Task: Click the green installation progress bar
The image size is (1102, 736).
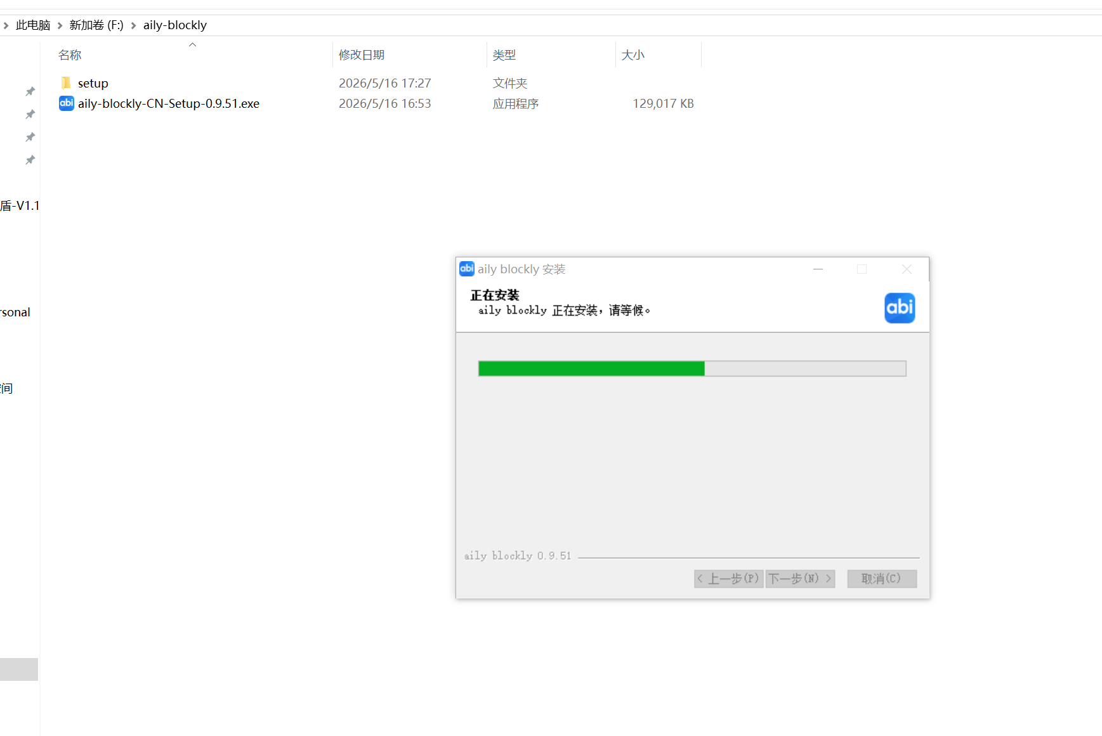Action: click(692, 368)
